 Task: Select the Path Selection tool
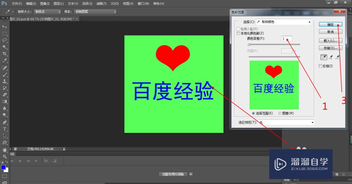tap(5, 136)
